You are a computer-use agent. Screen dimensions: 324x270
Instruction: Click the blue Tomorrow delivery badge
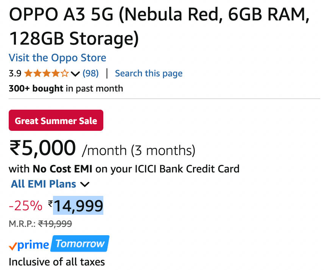pos(80,244)
